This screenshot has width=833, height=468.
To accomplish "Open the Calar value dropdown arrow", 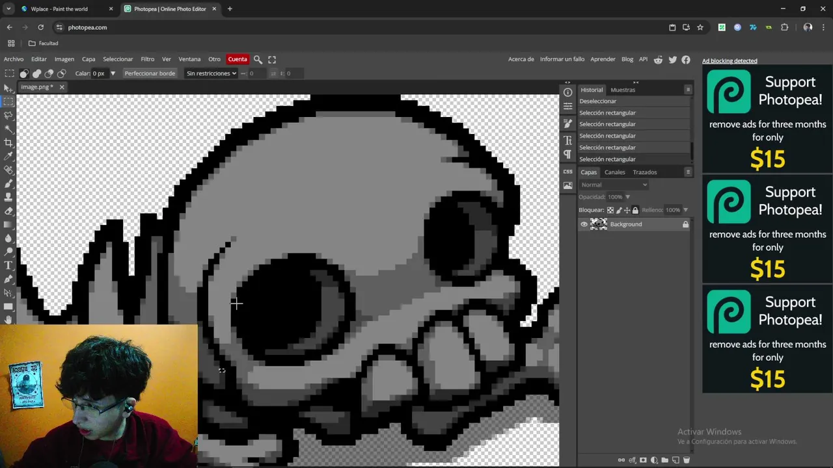I will tap(113, 73).
